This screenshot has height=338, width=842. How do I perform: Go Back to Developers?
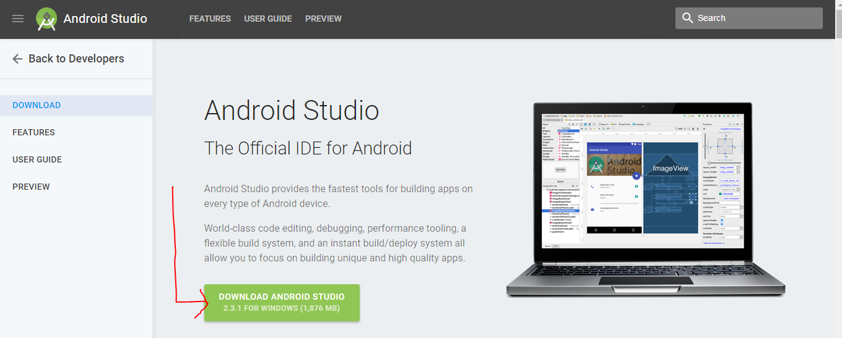76,59
